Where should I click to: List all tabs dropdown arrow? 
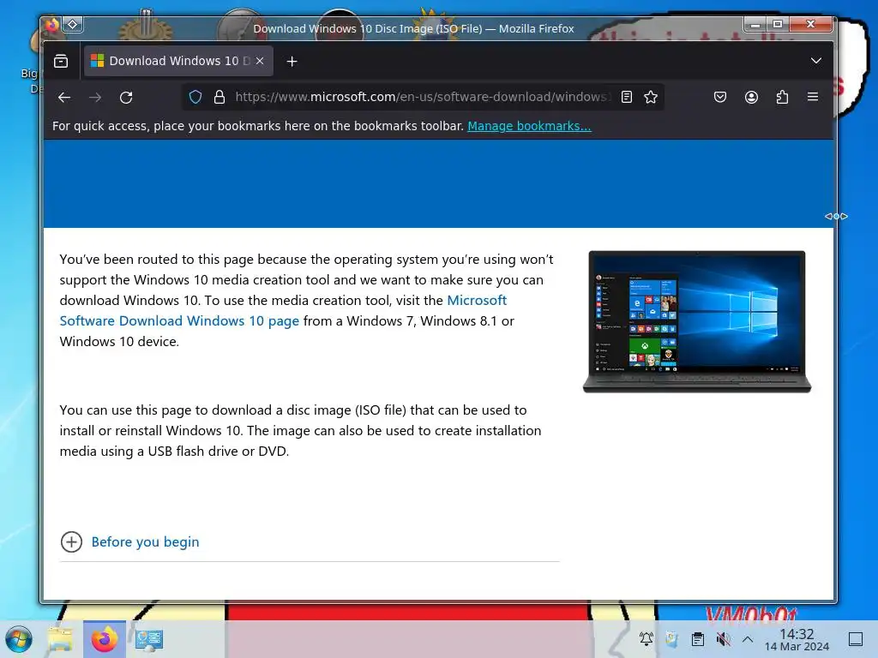pos(816,61)
